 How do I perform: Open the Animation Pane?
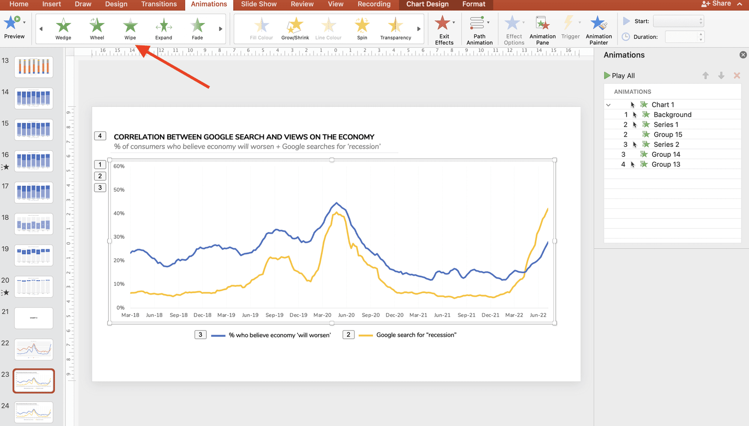(x=542, y=29)
